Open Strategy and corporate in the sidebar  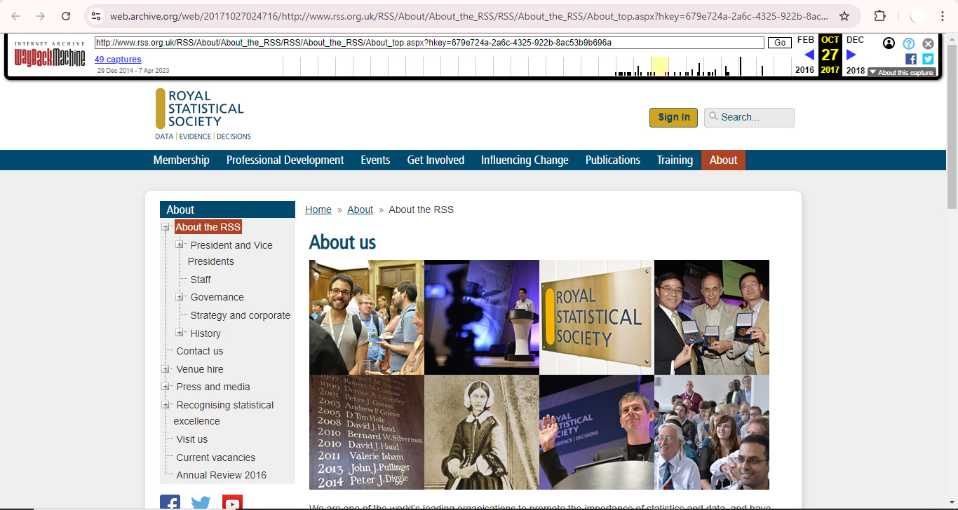click(x=240, y=315)
